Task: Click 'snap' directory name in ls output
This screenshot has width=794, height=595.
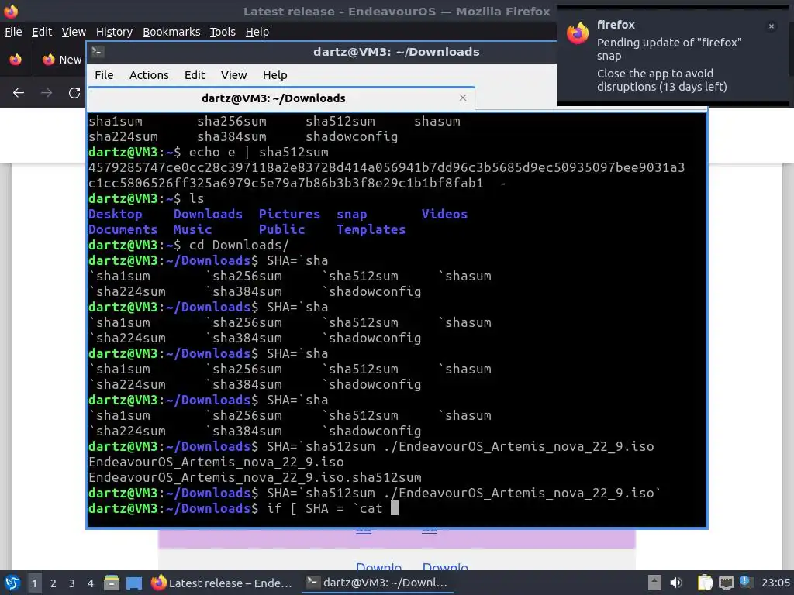Action: pyautogui.click(x=352, y=214)
